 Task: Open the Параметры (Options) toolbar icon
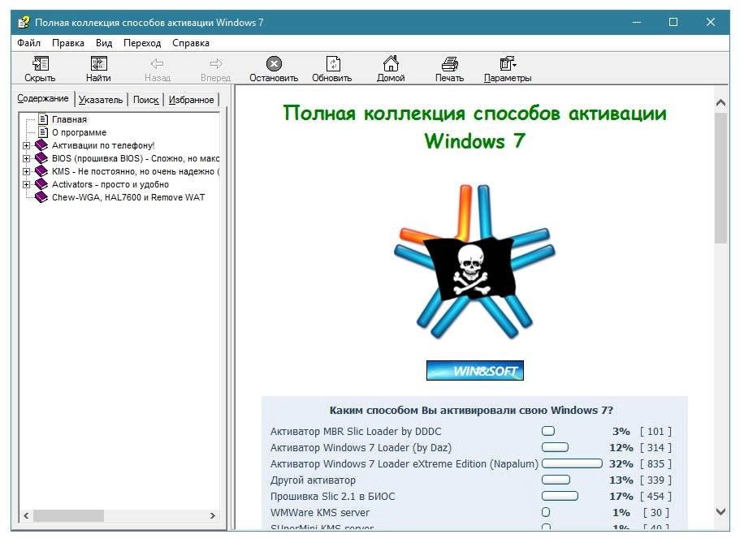(508, 63)
